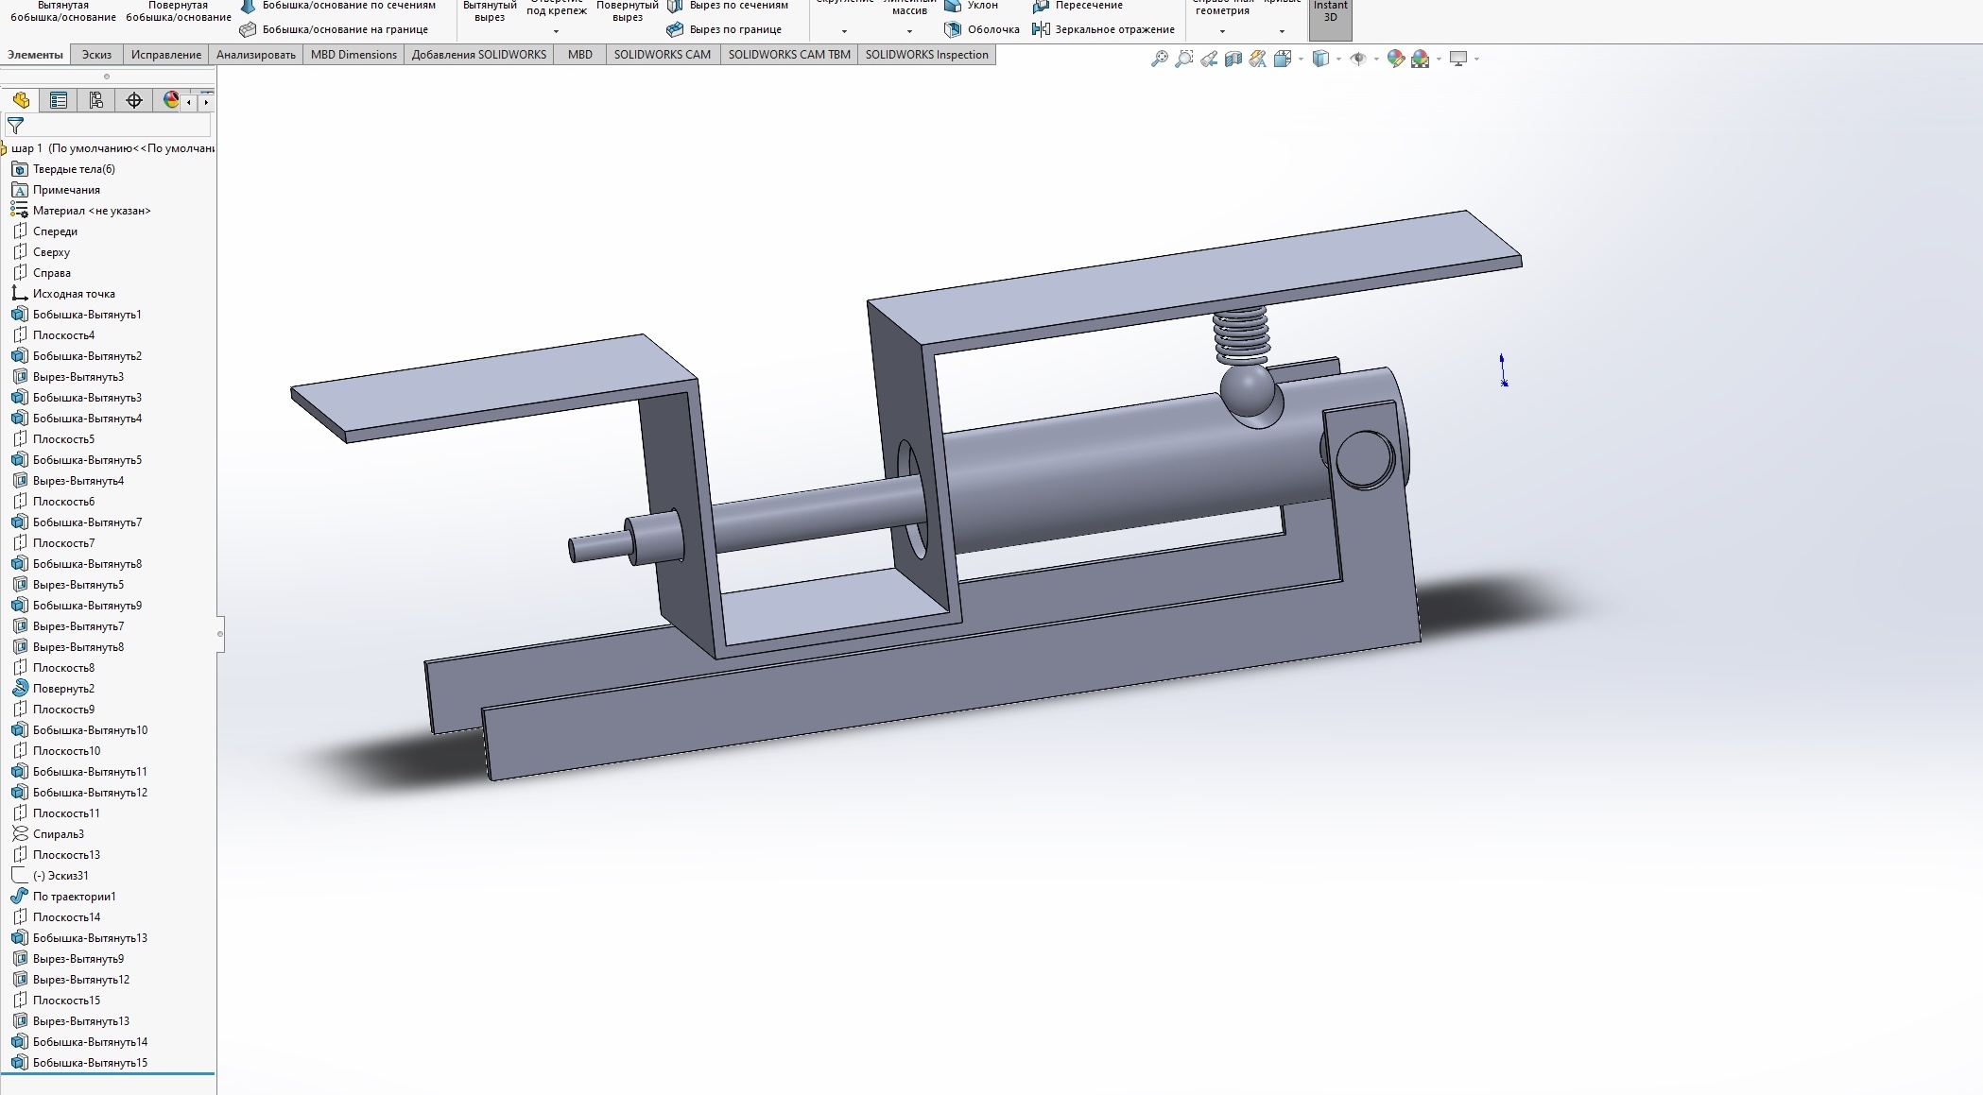Screen dimensions: 1983x1095
Task: Click Zoom to Fit magnifier icon
Action: (x=1160, y=59)
